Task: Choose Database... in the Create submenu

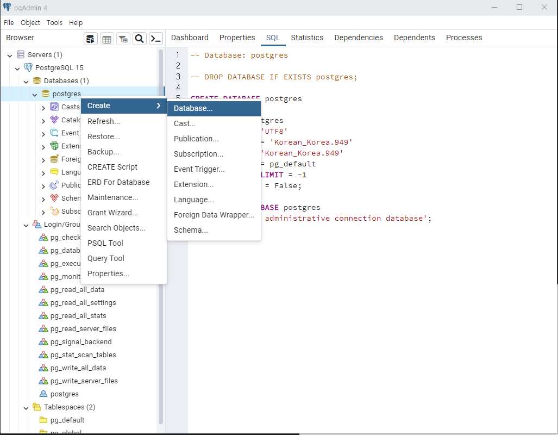Action: pyautogui.click(x=214, y=108)
